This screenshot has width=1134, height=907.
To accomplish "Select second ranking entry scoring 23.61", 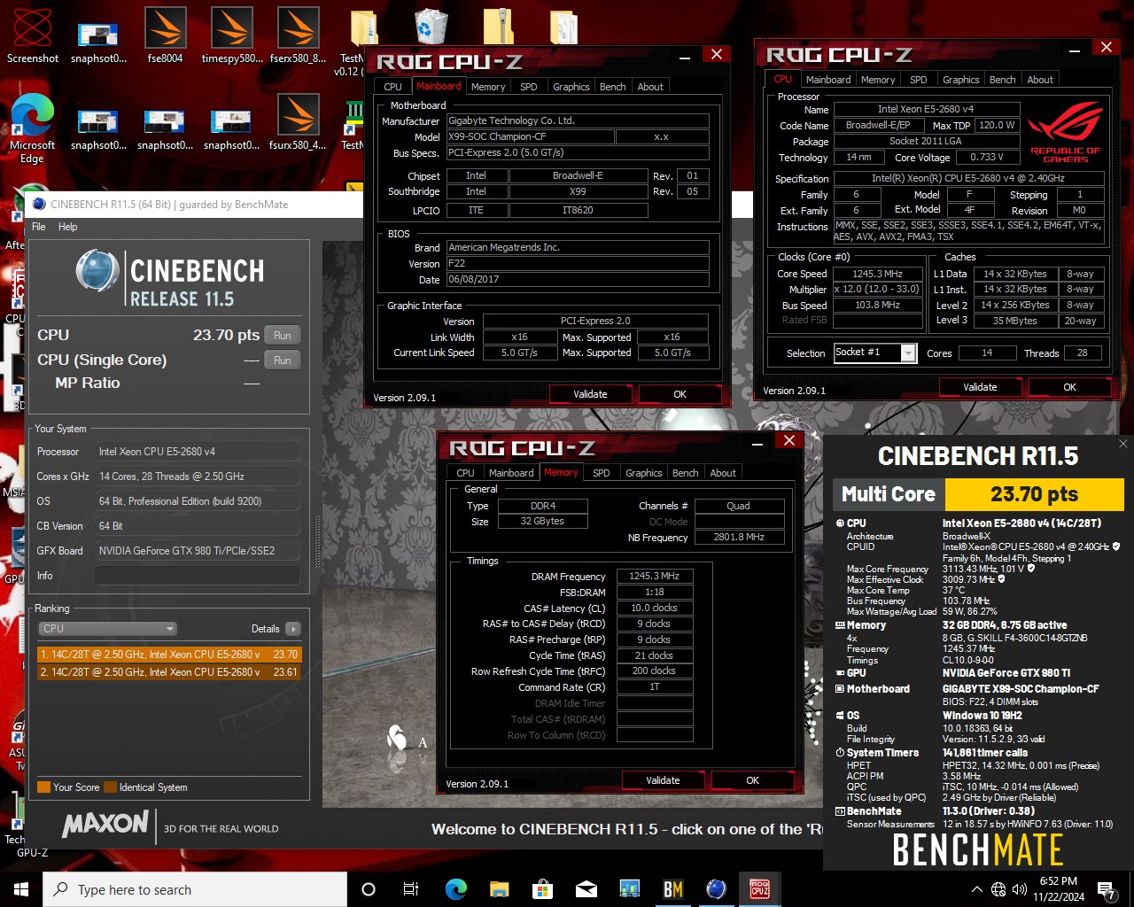I will [169, 672].
